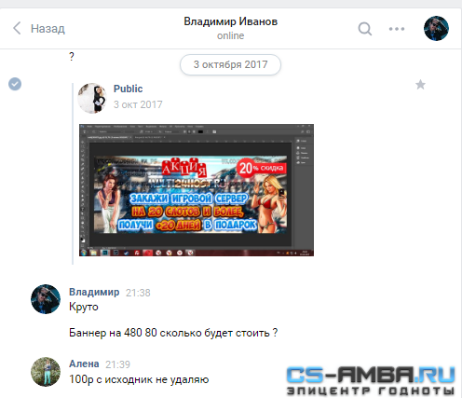Mark the message as important with the star
The height and width of the screenshot is (398, 462).
coord(420,85)
